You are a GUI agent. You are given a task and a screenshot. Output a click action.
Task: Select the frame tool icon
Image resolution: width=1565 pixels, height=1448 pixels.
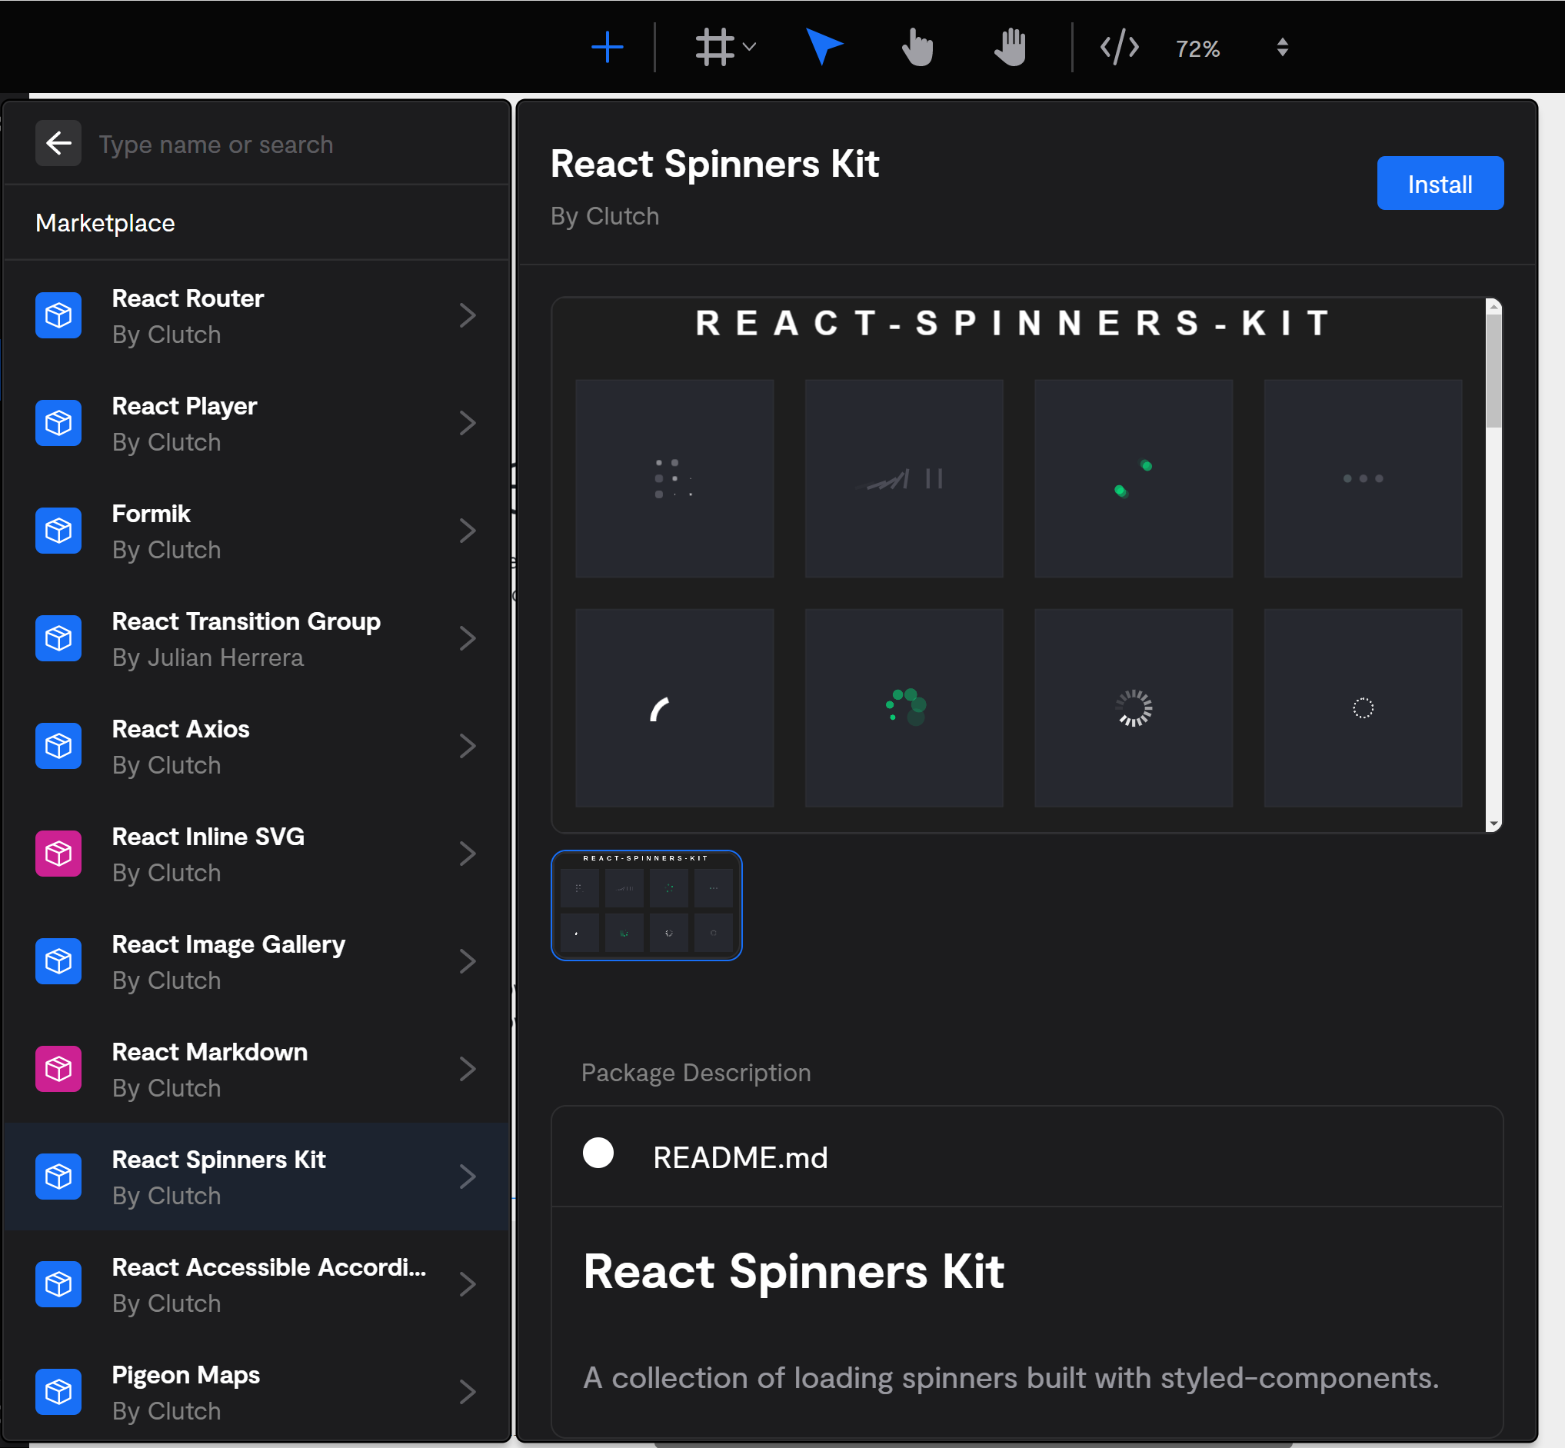[x=714, y=48]
